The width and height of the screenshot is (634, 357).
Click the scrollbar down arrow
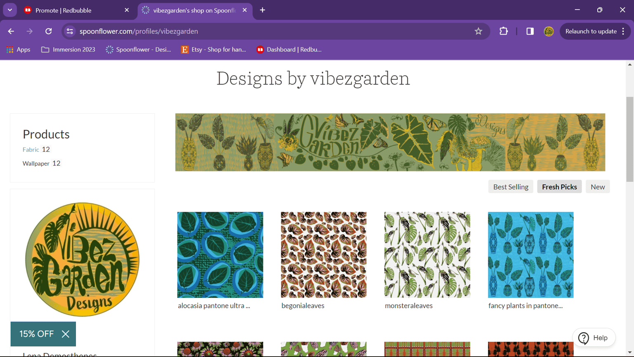coord(629,353)
